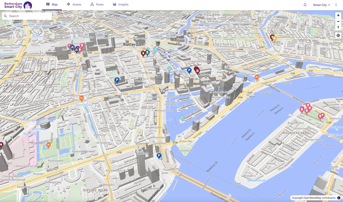Select rightmost pink light marker on Noordereiland
The width and height of the screenshot is (343, 202).
pos(322,115)
